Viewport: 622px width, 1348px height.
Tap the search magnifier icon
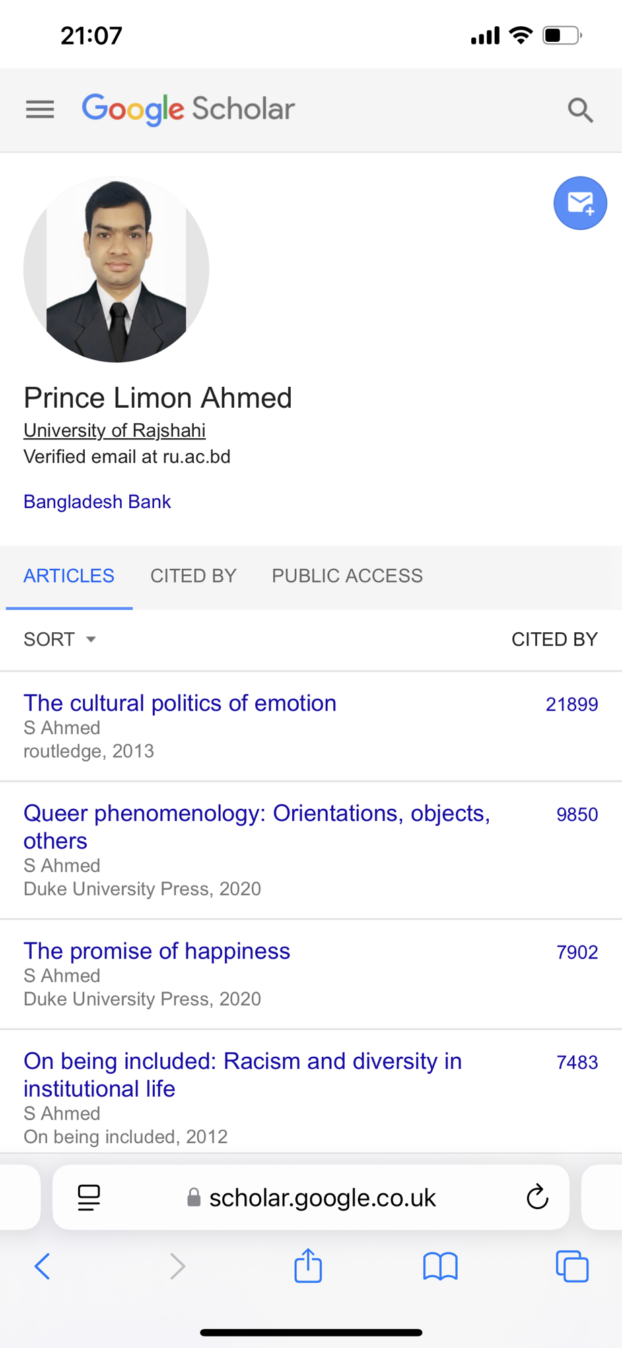pos(580,109)
